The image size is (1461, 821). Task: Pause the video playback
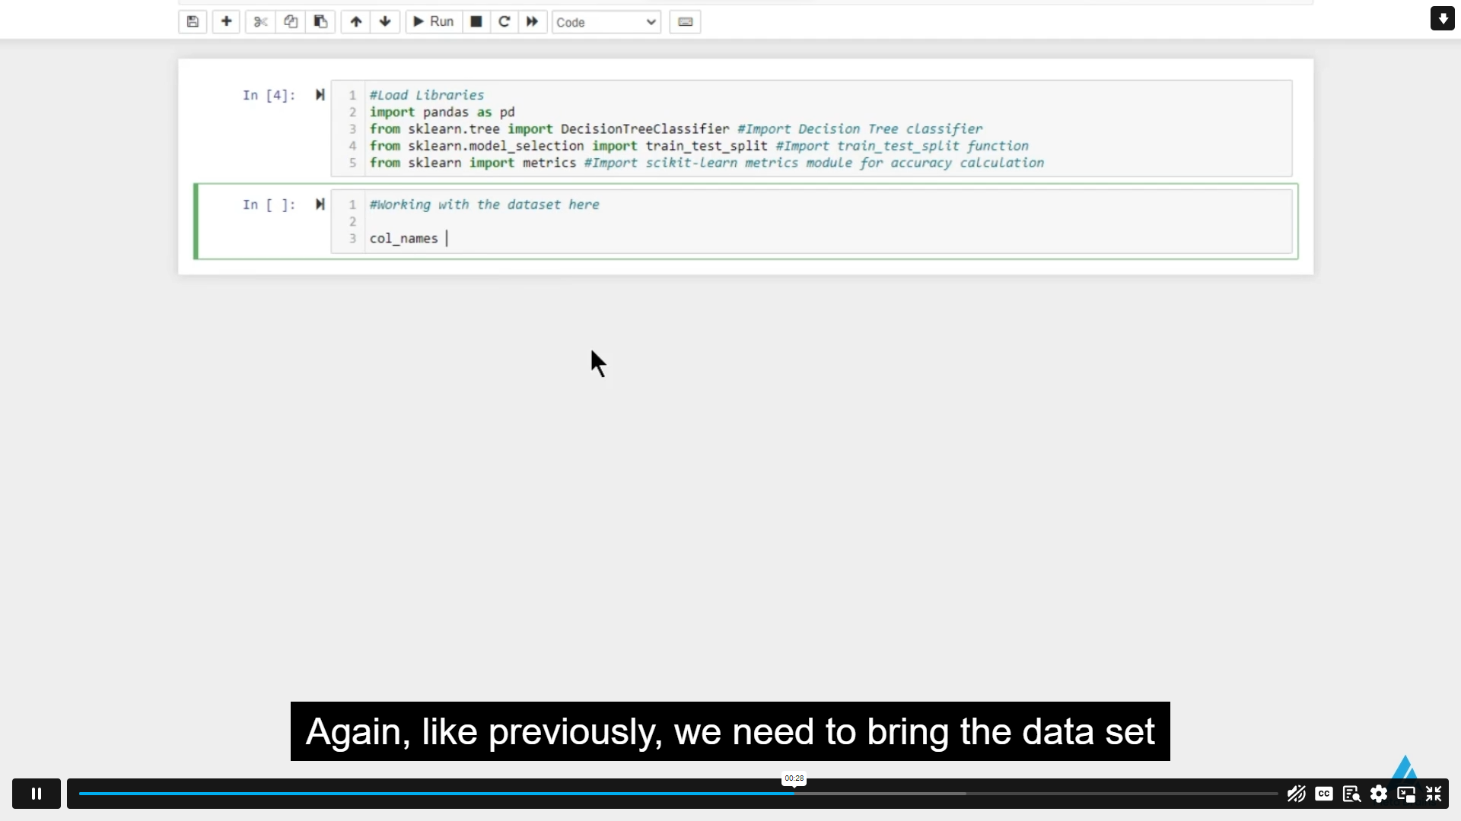pyautogui.click(x=36, y=793)
